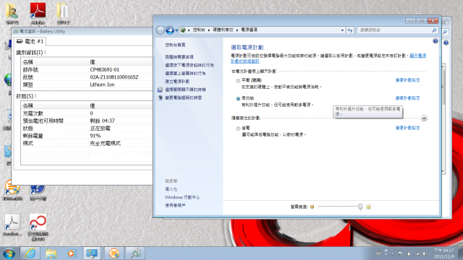Viewport: 463px width, 260px height.
Task: Open Windows 行動中心 link under See also
Action: [x=182, y=197]
